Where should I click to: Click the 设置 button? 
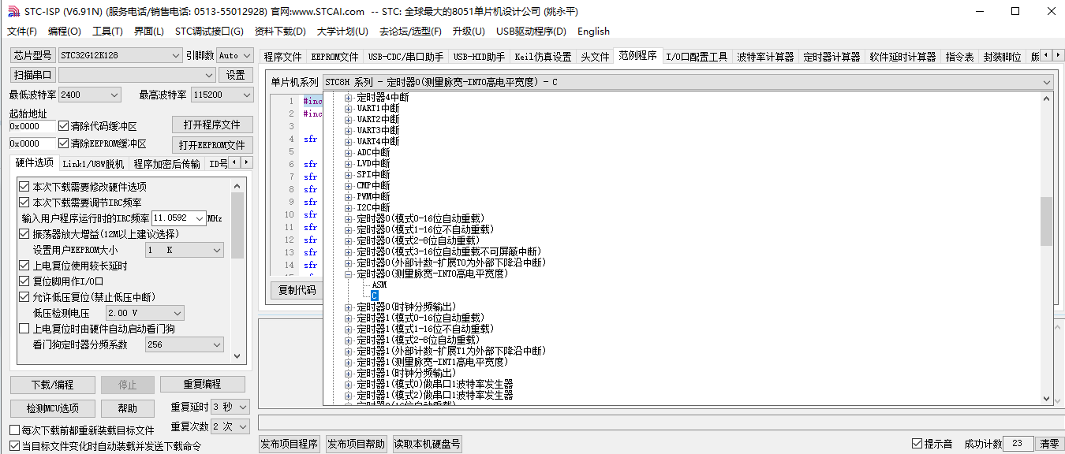point(235,75)
